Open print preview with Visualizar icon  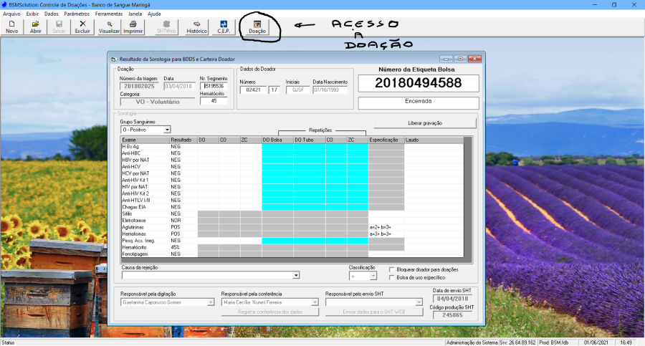click(x=109, y=27)
